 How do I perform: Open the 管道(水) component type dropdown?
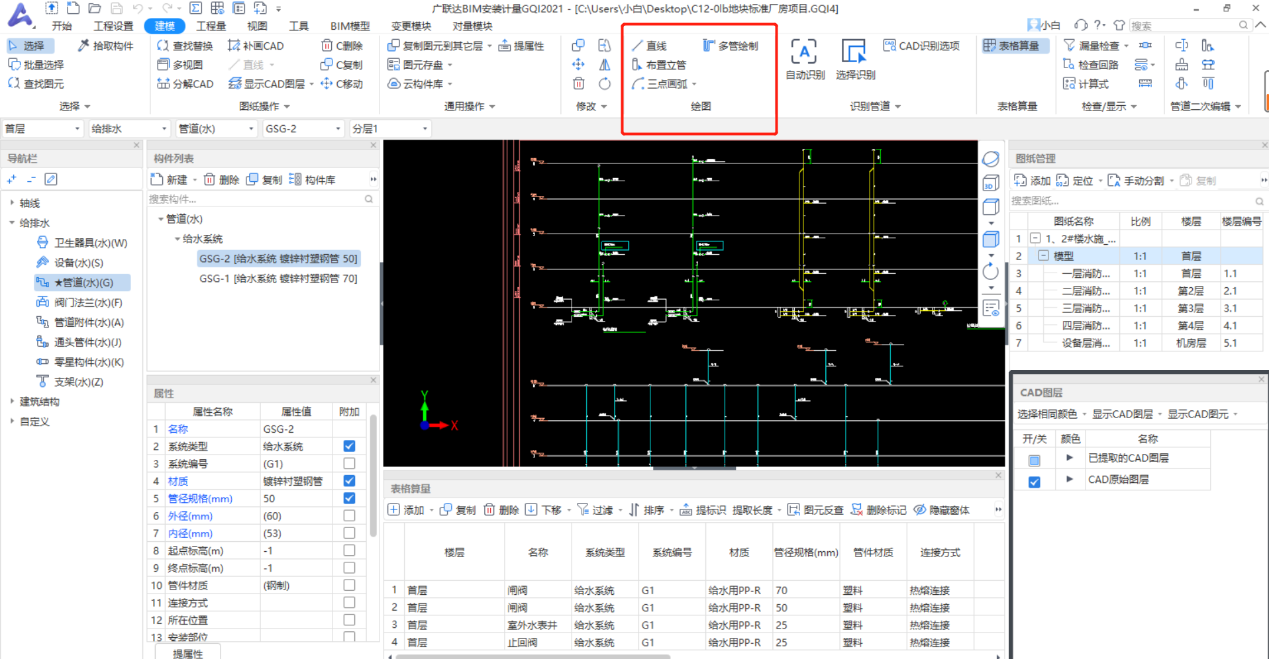[x=216, y=128]
